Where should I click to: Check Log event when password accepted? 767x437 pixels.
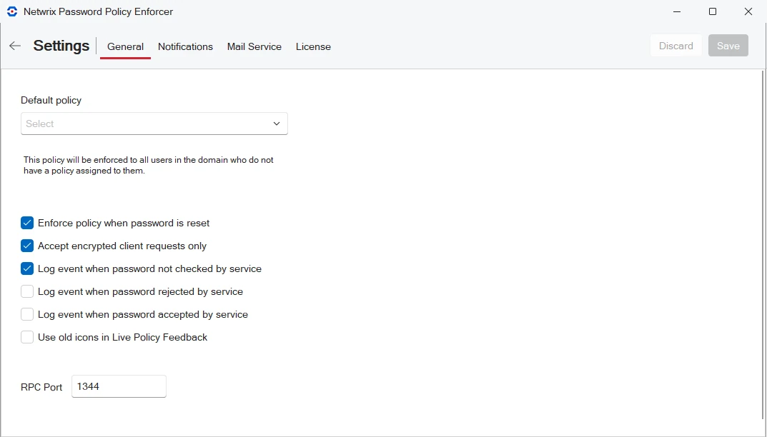coord(27,314)
